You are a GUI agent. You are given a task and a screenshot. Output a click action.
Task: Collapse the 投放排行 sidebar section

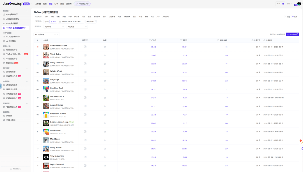[x=27, y=11]
